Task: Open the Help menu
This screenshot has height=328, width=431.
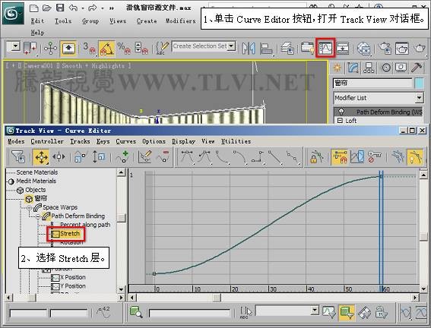Action: [37, 33]
